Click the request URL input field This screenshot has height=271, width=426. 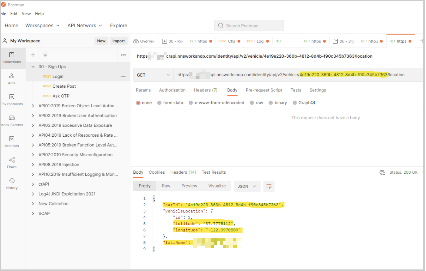tap(299, 75)
